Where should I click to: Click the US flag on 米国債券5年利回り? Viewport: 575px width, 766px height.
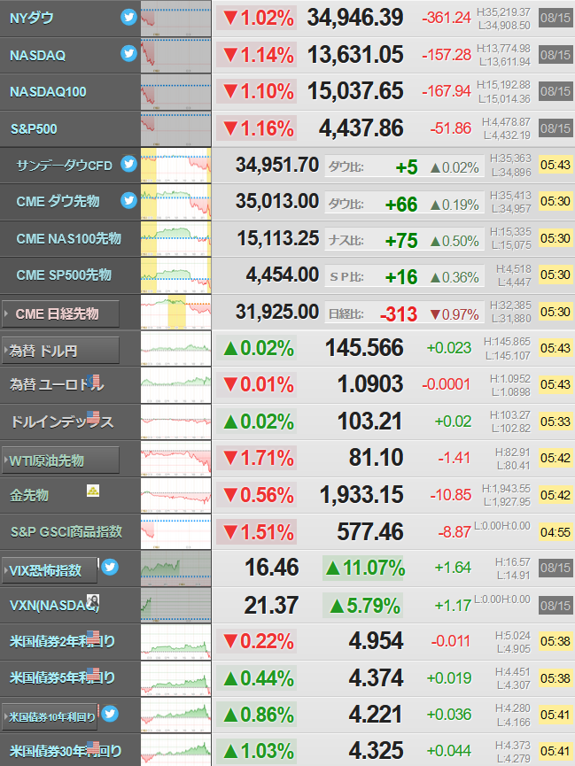pyautogui.click(x=93, y=674)
